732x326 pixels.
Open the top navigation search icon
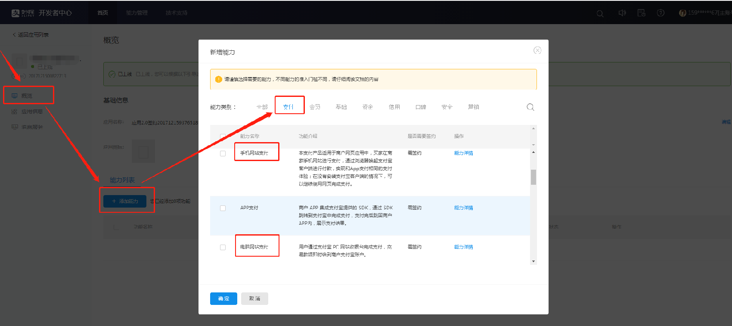click(600, 13)
